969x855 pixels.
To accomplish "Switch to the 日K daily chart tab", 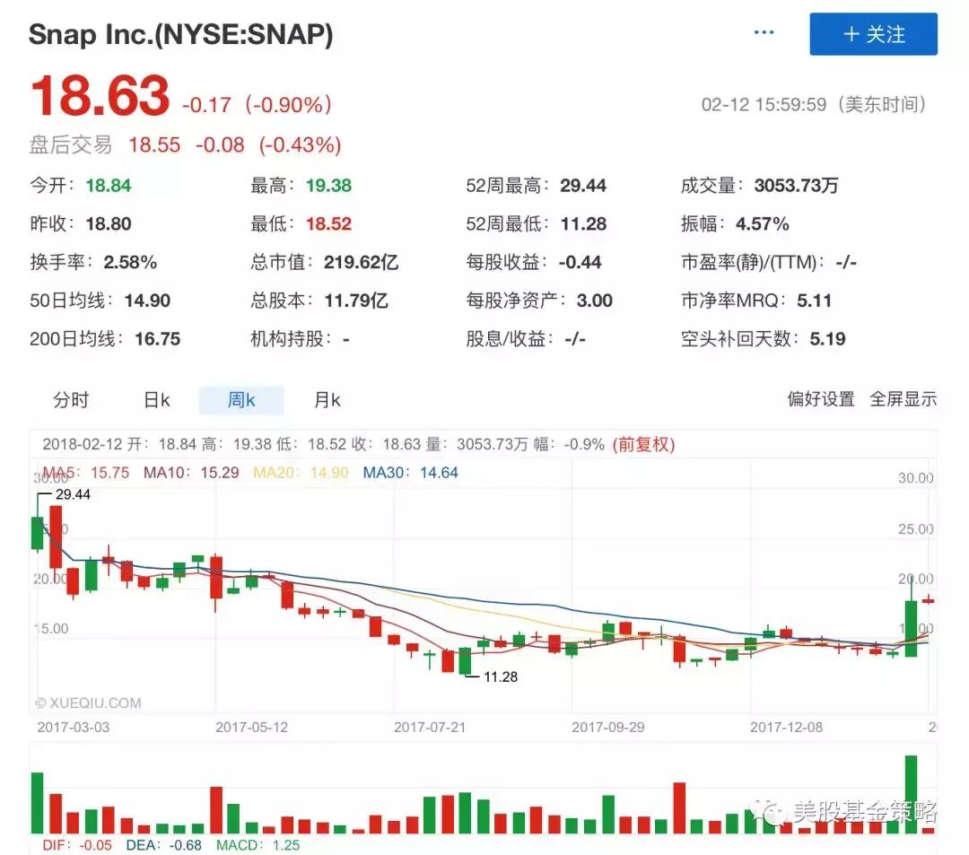I will 154,399.
